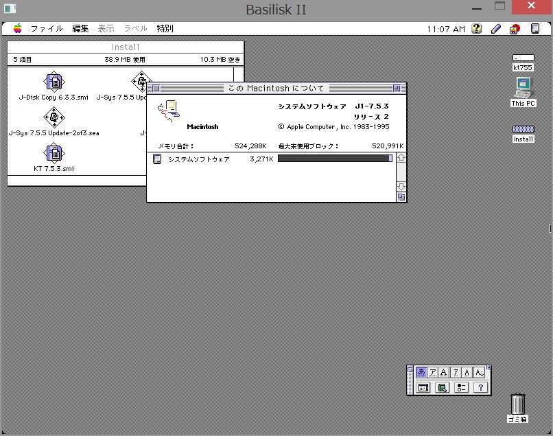
Task: Click the About window scroll down arrow
Action: tap(401, 186)
